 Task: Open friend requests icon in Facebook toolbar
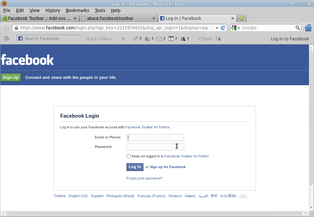coord(147,39)
